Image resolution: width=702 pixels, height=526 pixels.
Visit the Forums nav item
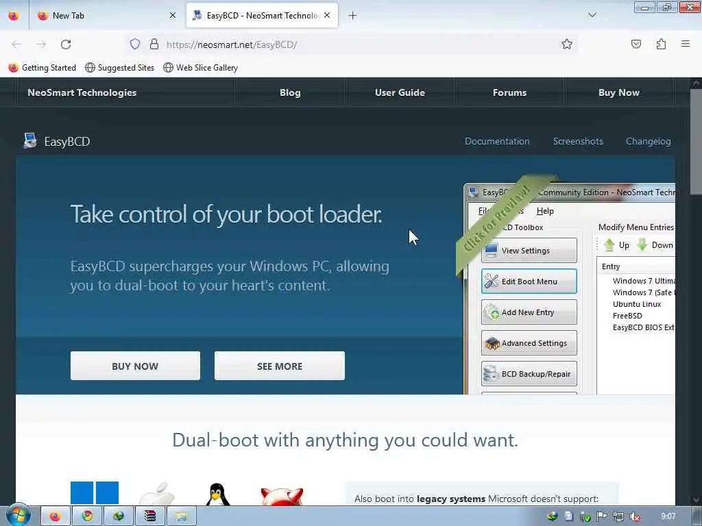[509, 92]
